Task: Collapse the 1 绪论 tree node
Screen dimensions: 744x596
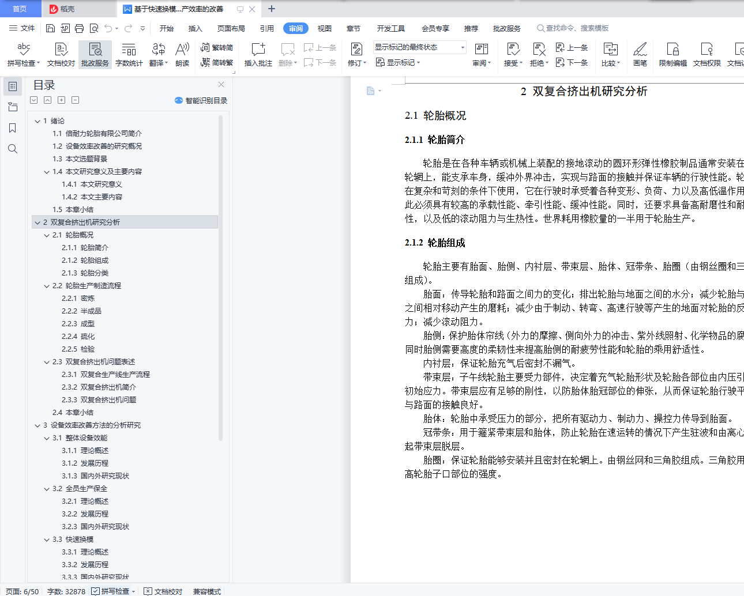Action: [x=37, y=121]
